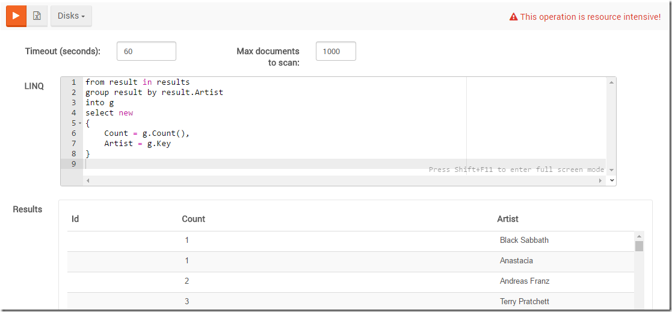Select the Terry Pratchett cell
The width and height of the screenshot is (672, 312).
pos(525,302)
